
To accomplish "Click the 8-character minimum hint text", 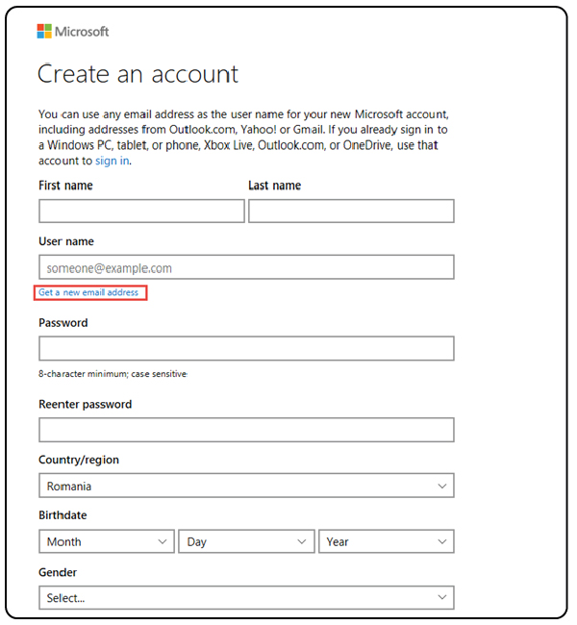I will (x=113, y=374).
